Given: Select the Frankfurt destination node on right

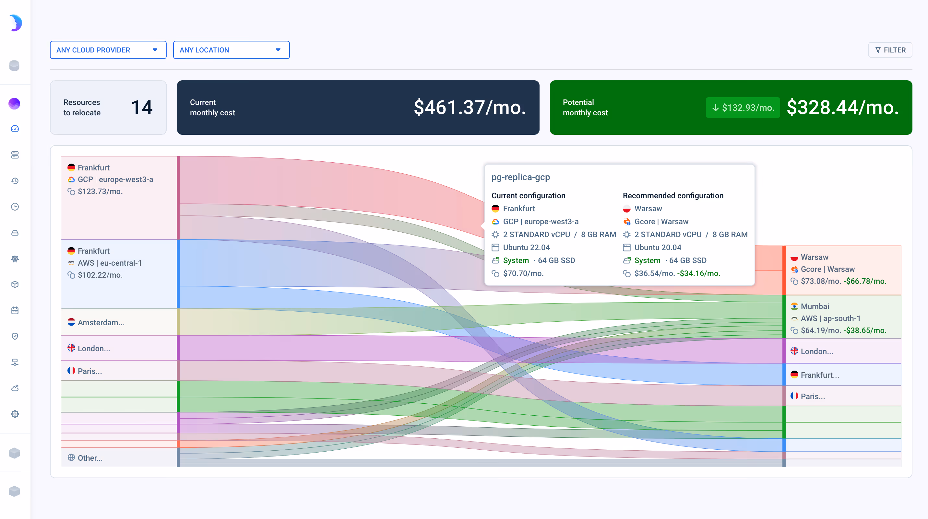Looking at the screenshot, I should tap(843, 375).
